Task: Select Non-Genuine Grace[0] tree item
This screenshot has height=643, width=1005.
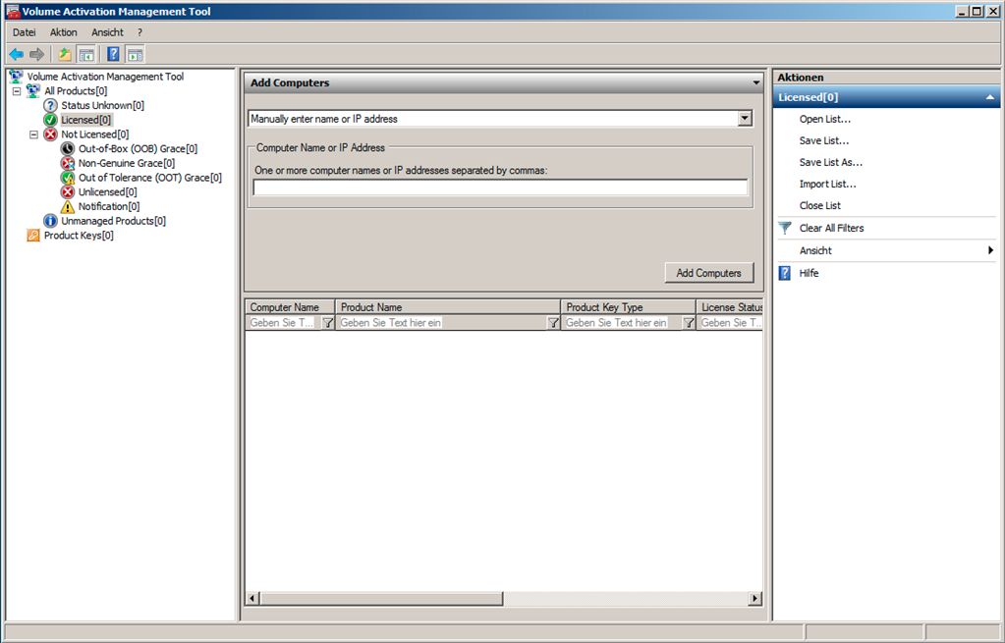Action: tap(127, 163)
